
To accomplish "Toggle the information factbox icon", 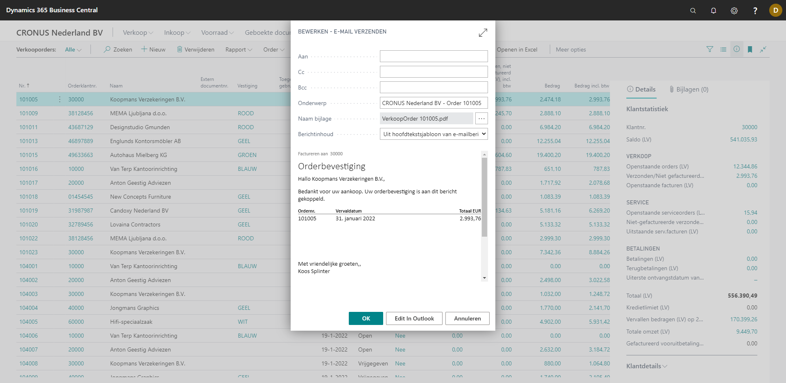I will 736,49.
